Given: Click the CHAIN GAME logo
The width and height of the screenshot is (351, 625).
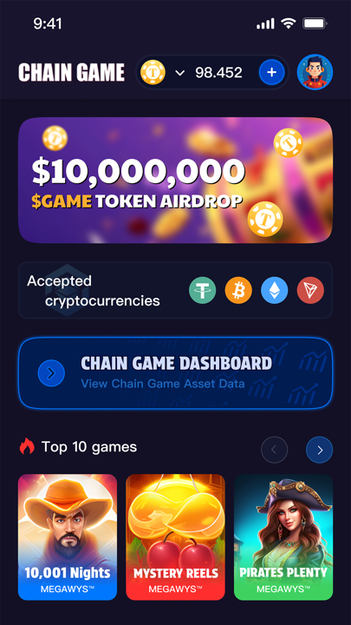Looking at the screenshot, I should [x=72, y=73].
